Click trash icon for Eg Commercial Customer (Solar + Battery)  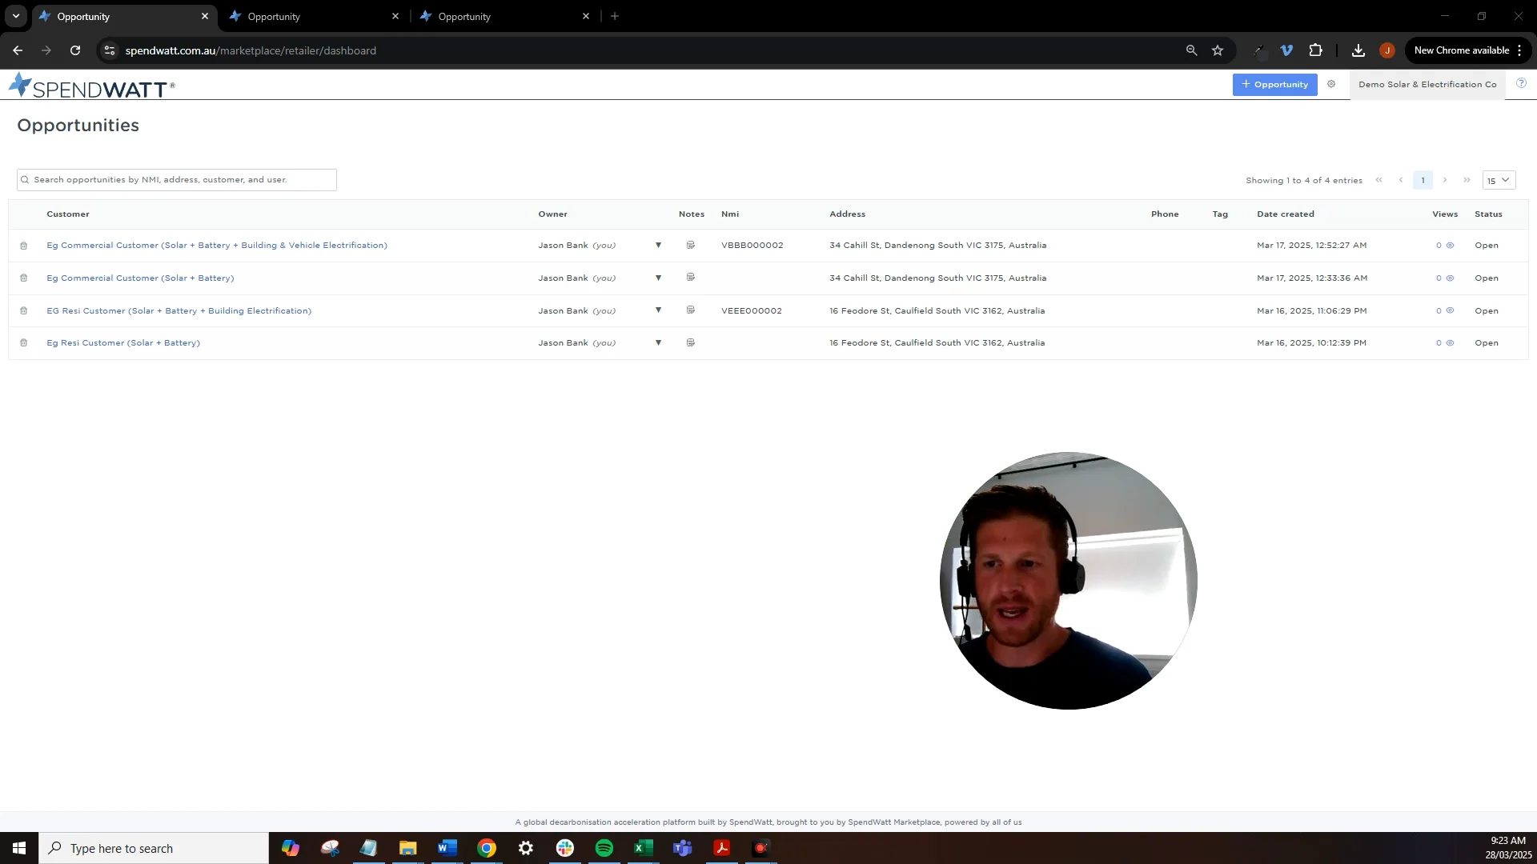(x=24, y=278)
